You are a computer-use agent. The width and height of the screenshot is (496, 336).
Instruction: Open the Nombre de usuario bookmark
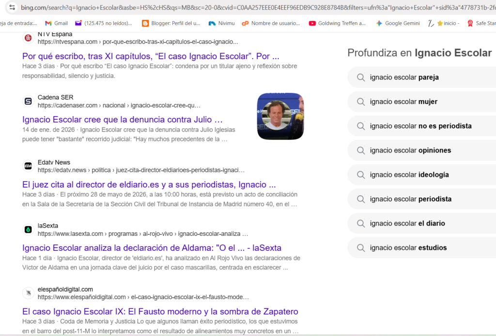[x=271, y=23]
